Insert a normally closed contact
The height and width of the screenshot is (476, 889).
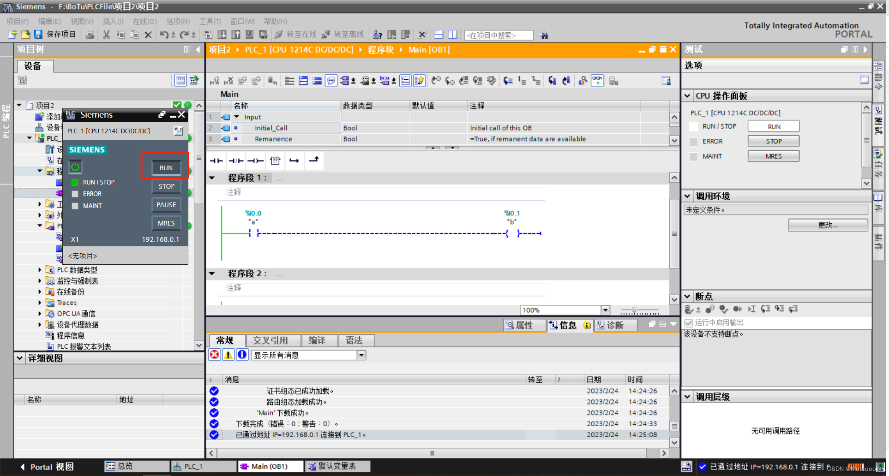click(x=236, y=161)
